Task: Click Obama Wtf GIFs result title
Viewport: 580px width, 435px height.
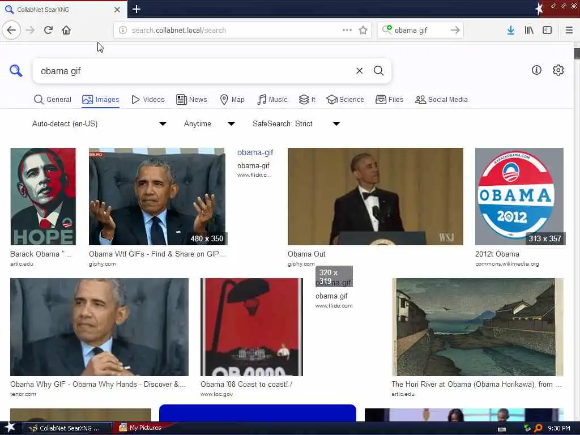Action: 157,254
